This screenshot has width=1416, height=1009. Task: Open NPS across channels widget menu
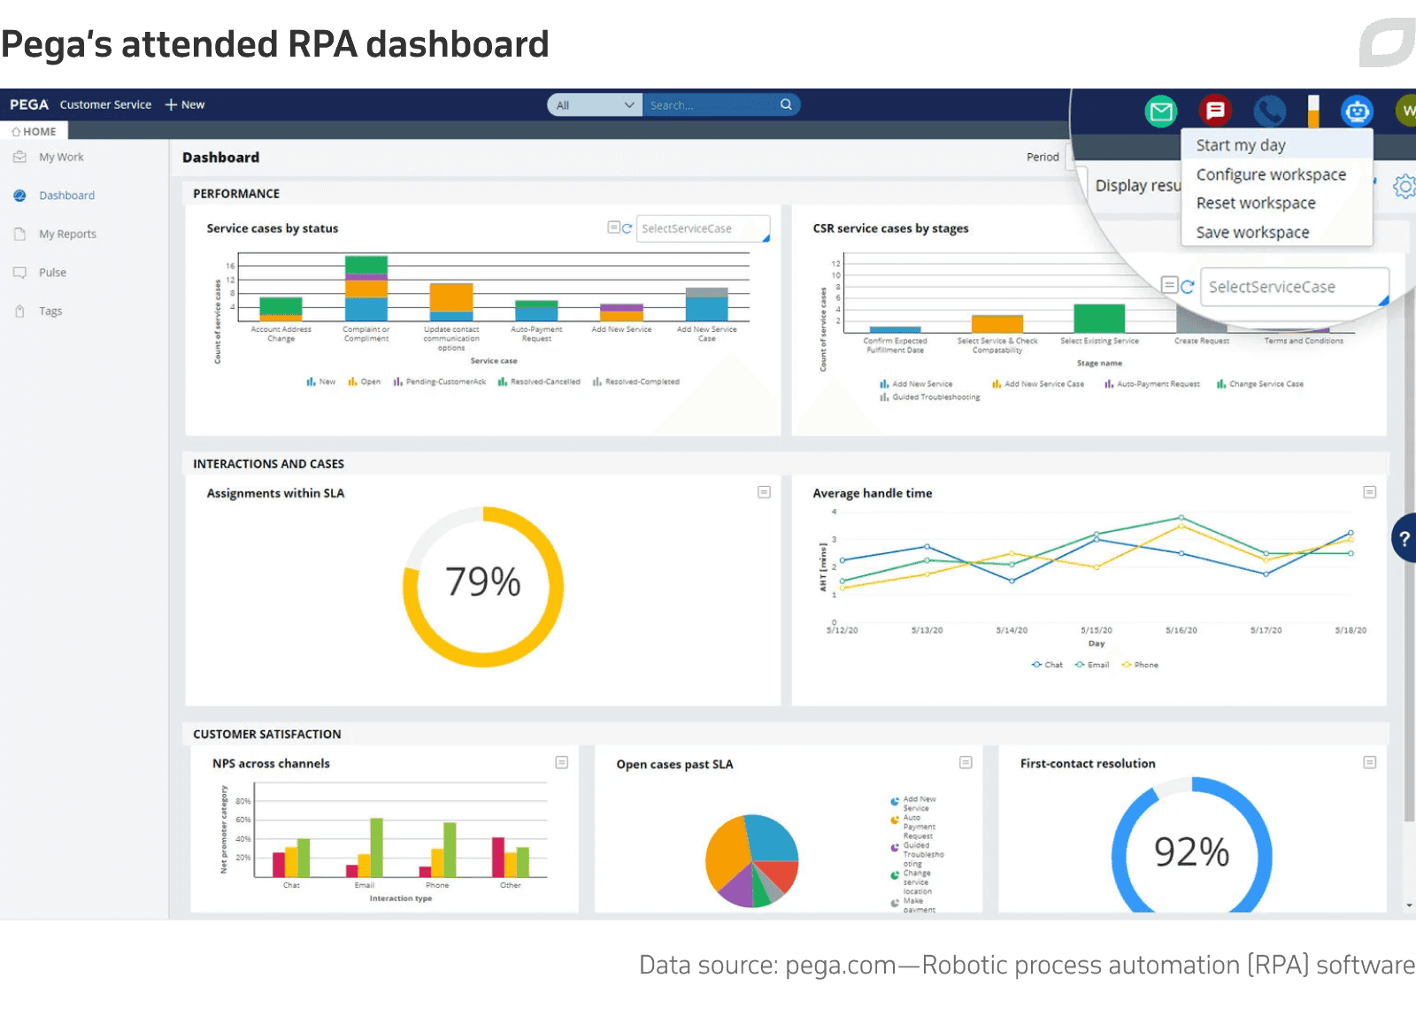[x=561, y=762]
